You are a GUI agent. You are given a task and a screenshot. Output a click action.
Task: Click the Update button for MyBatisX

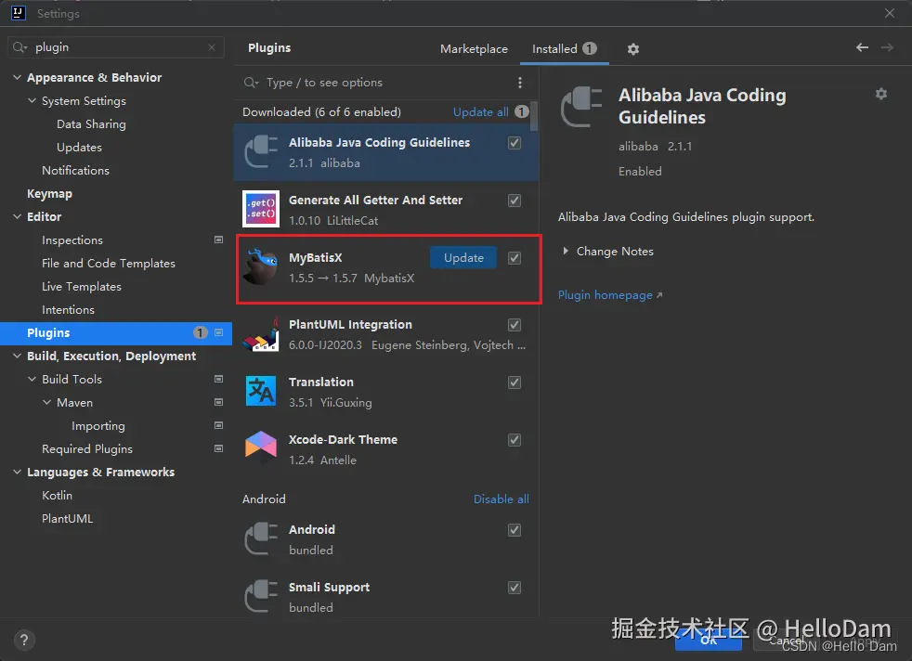point(463,257)
